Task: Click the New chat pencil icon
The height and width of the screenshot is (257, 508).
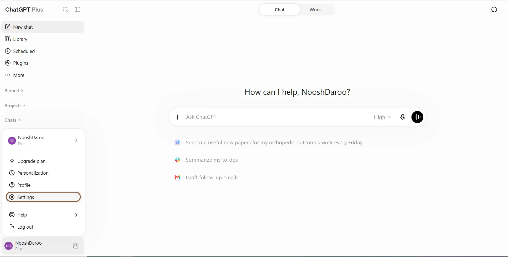Action: 8,27
